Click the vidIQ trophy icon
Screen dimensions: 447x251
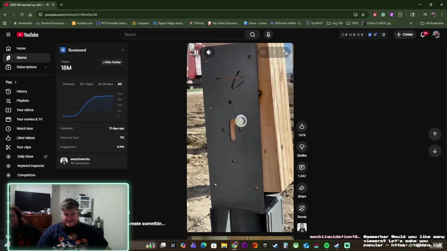click(x=383, y=35)
